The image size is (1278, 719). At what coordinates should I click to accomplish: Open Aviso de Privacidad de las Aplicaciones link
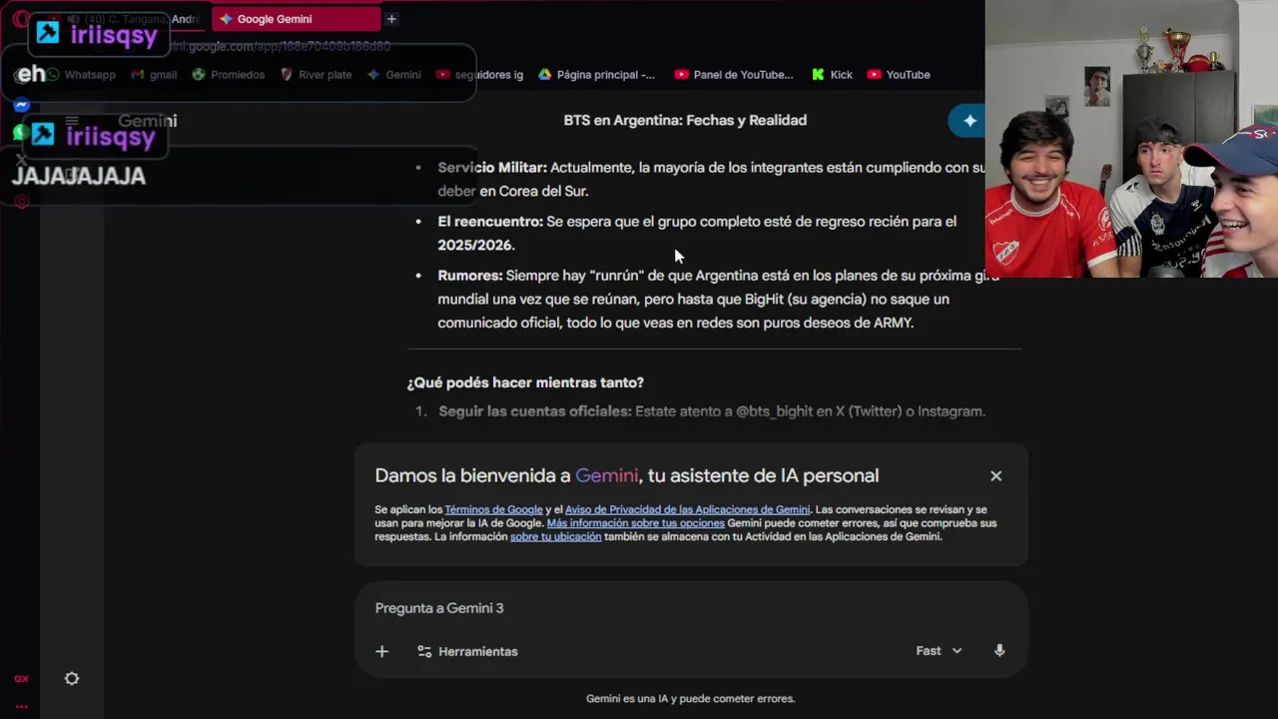[687, 509]
